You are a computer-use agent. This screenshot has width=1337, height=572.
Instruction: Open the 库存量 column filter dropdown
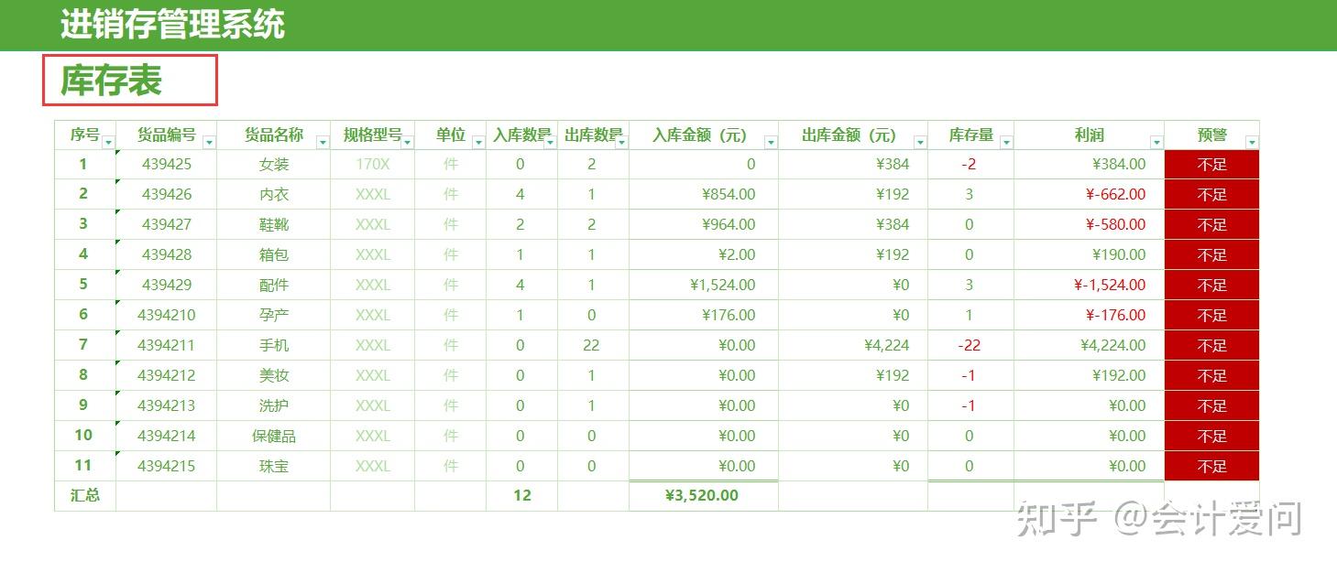click(x=1006, y=142)
